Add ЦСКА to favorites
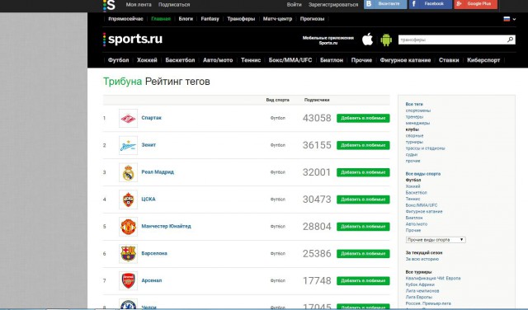528x310 pixels. tap(363, 200)
